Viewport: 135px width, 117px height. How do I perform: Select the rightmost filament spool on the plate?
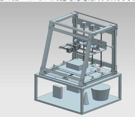point(96,48)
